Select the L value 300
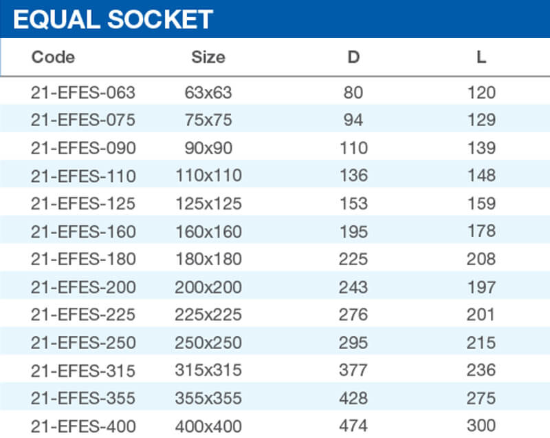550x438 pixels. tap(481, 426)
